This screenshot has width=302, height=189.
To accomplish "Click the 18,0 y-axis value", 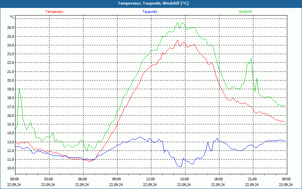I will 11,98.
